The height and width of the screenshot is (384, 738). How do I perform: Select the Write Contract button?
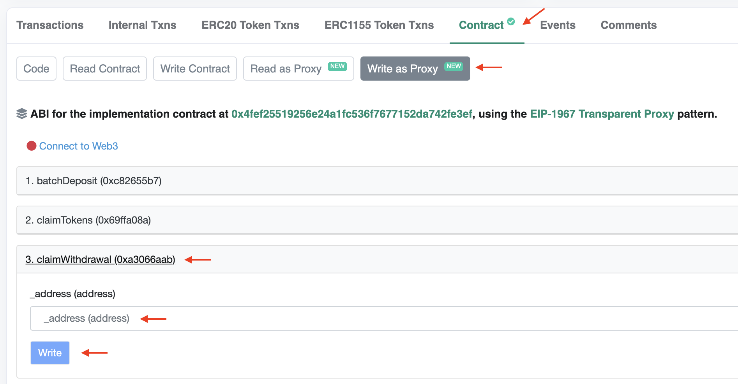(195, 69)
